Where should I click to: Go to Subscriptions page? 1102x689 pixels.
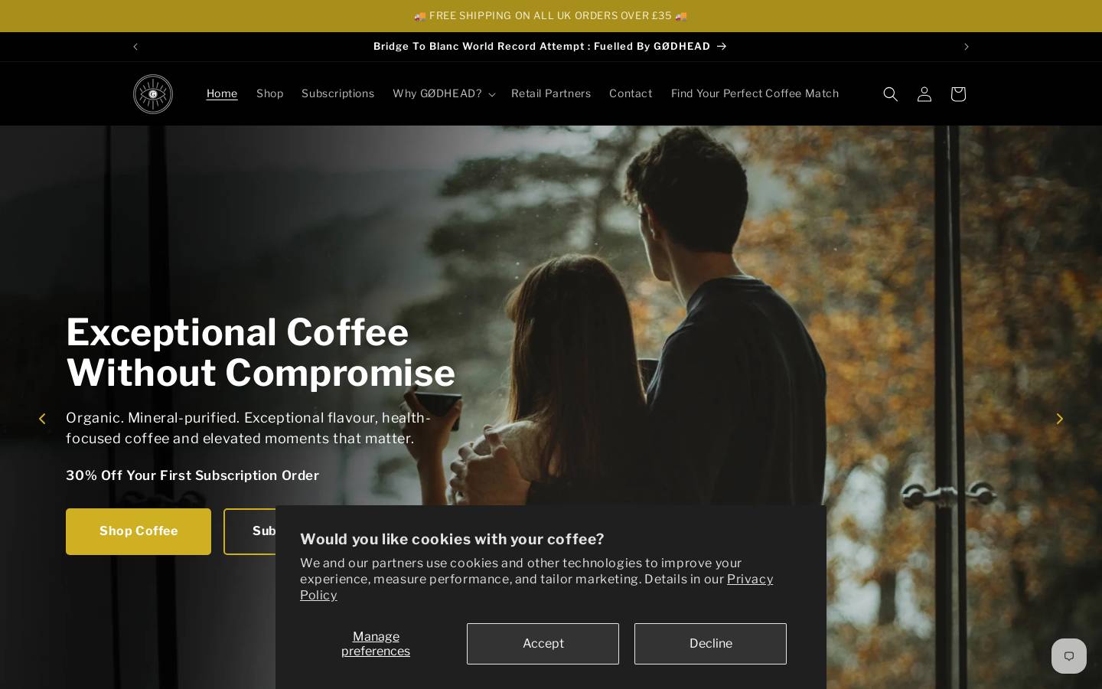[337, 93]
